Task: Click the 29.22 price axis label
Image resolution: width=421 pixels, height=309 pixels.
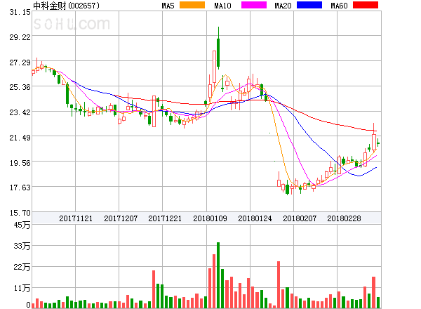Action: click(20, 37)
